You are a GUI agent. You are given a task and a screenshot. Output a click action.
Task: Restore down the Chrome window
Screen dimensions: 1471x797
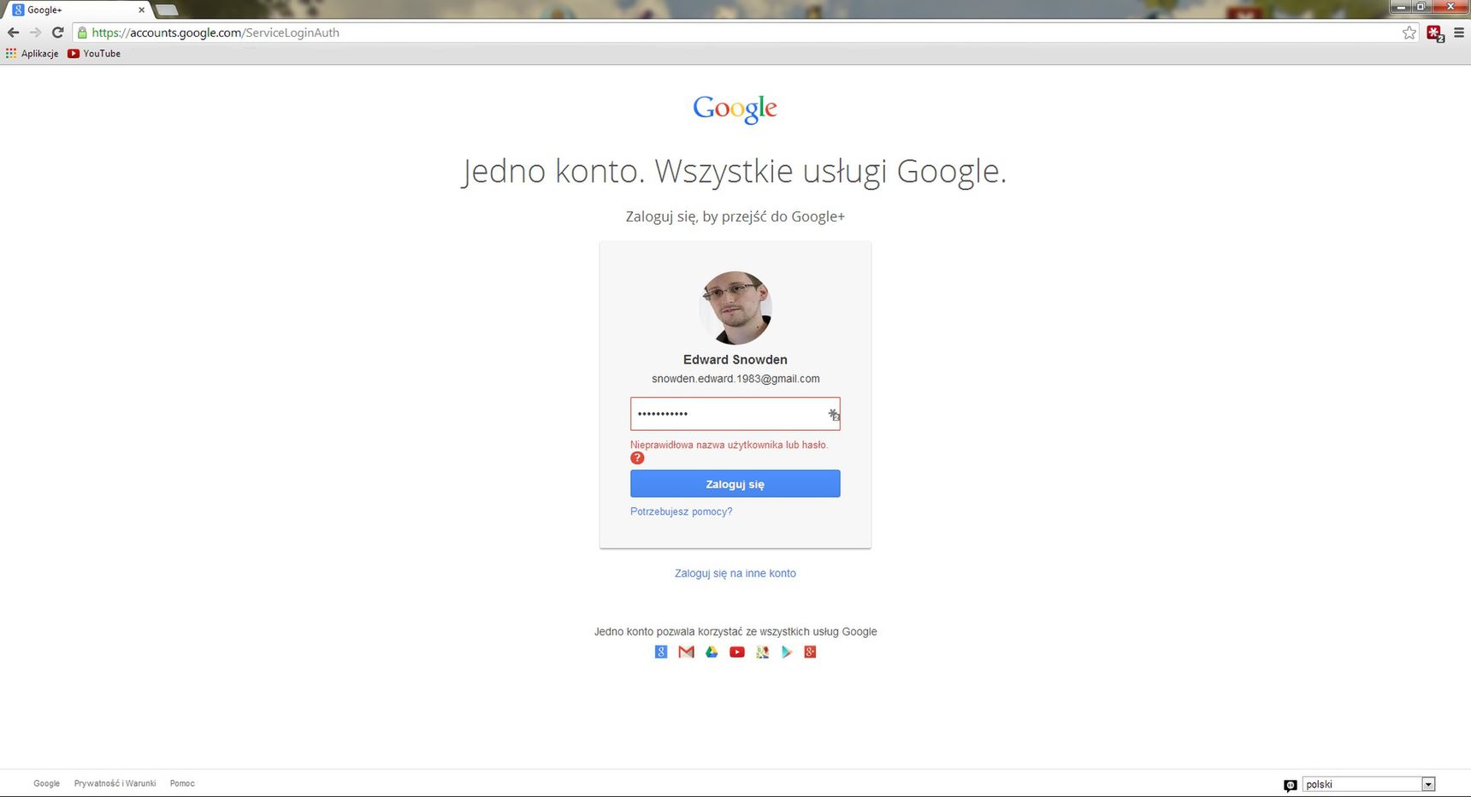(x=1421, y=7)
